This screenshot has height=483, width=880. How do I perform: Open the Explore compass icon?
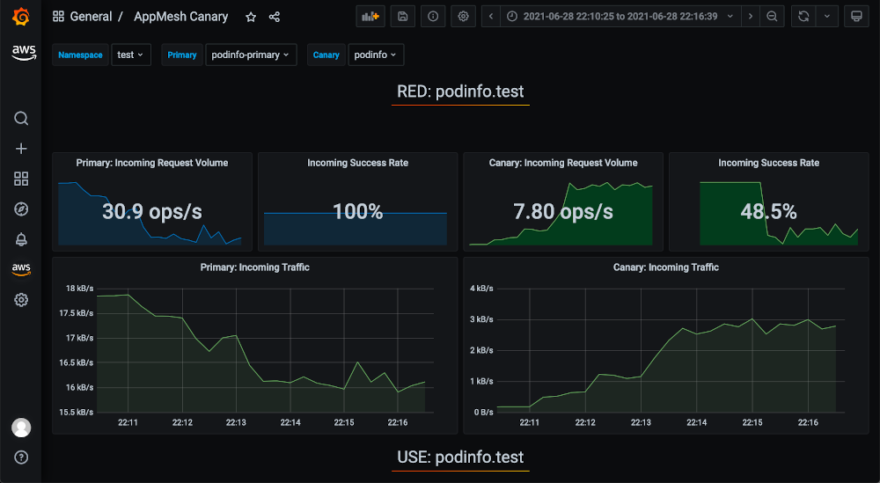[x=21, y=209]
